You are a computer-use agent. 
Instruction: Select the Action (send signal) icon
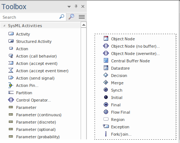tap(11, 78)
